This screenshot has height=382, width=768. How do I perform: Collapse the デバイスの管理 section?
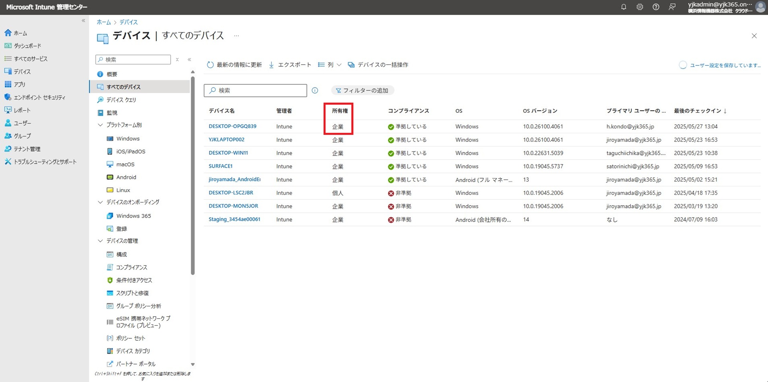pos(100,241)
